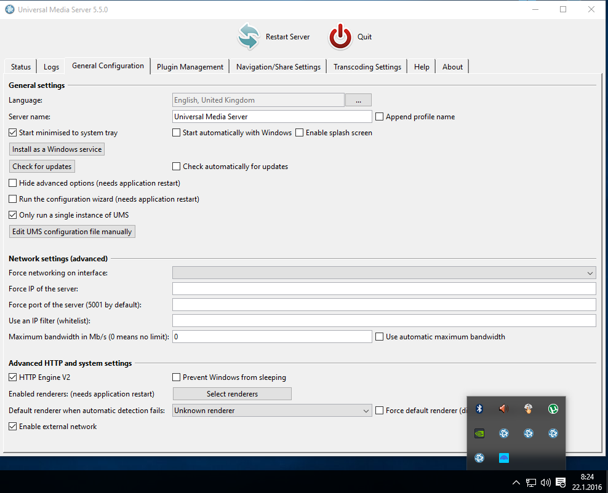Open the Logs tab
The image size is (608, 493).
tap(51, 66)
